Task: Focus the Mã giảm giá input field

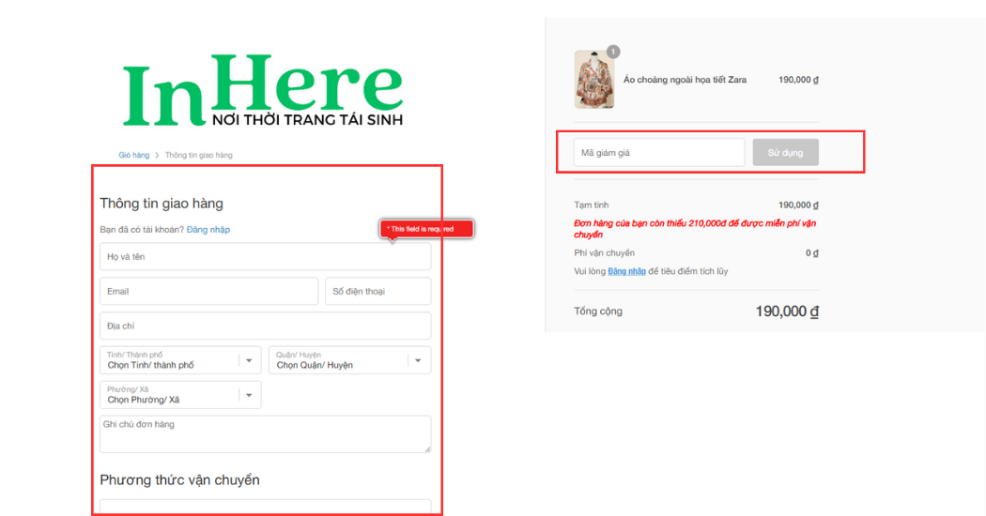Action: [659, 153]
